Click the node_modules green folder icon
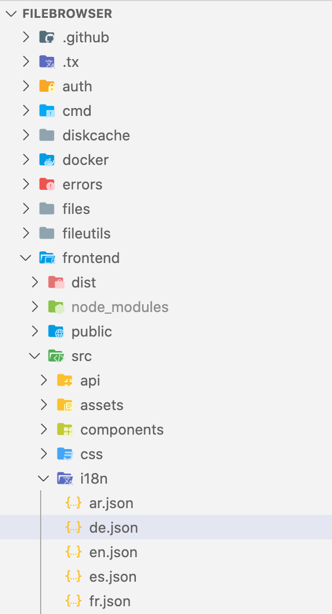Viewport: 332px width, 614px height. (x=56, y=307)
